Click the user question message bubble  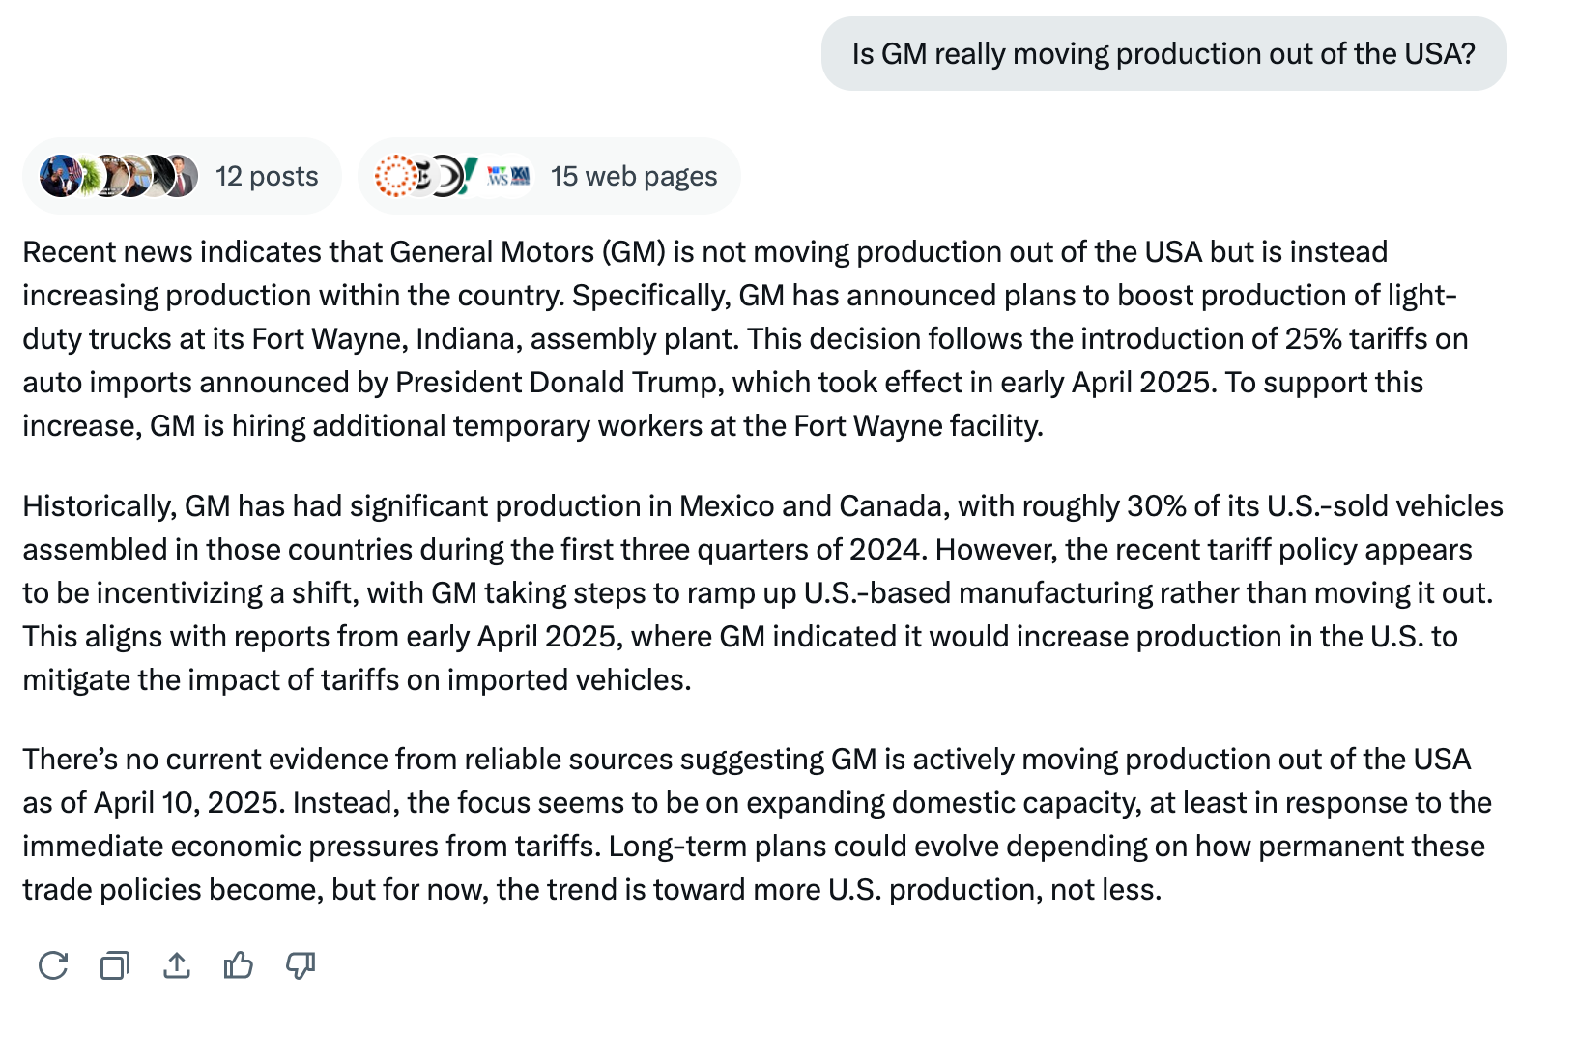(x=1163, y=54)
